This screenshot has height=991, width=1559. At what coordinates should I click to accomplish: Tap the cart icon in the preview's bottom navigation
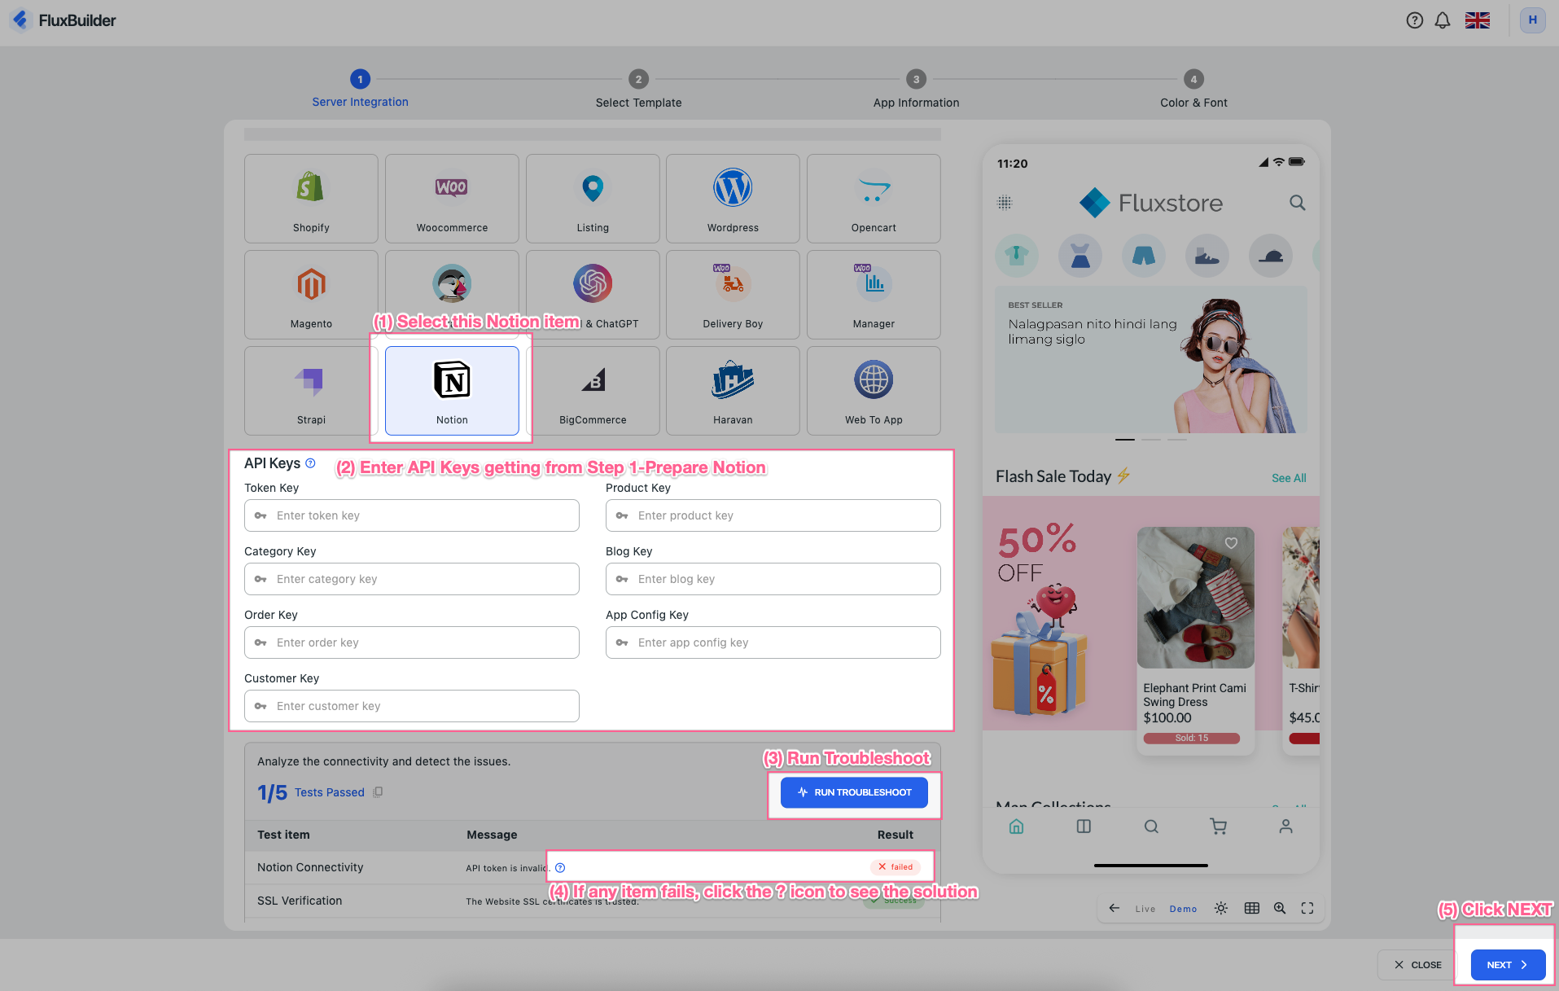(x=1219, y=827)
